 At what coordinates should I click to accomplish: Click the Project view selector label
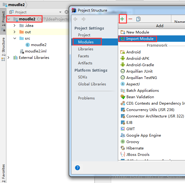(x=21, y=12)
